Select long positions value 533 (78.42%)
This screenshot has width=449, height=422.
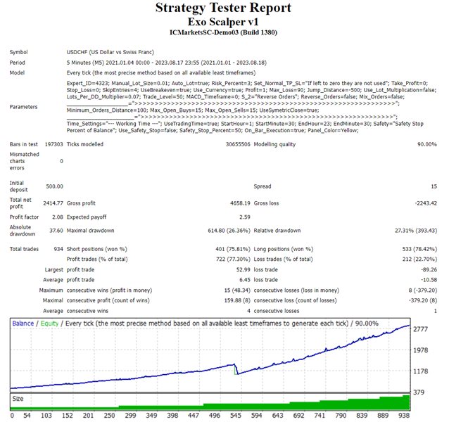click(x=419, y=249)
